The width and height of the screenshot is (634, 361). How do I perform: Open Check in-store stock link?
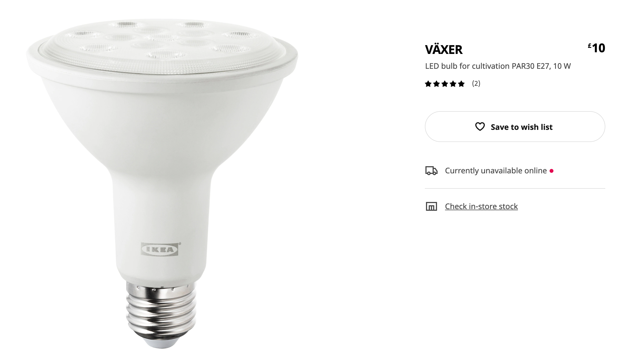[481, 206]
